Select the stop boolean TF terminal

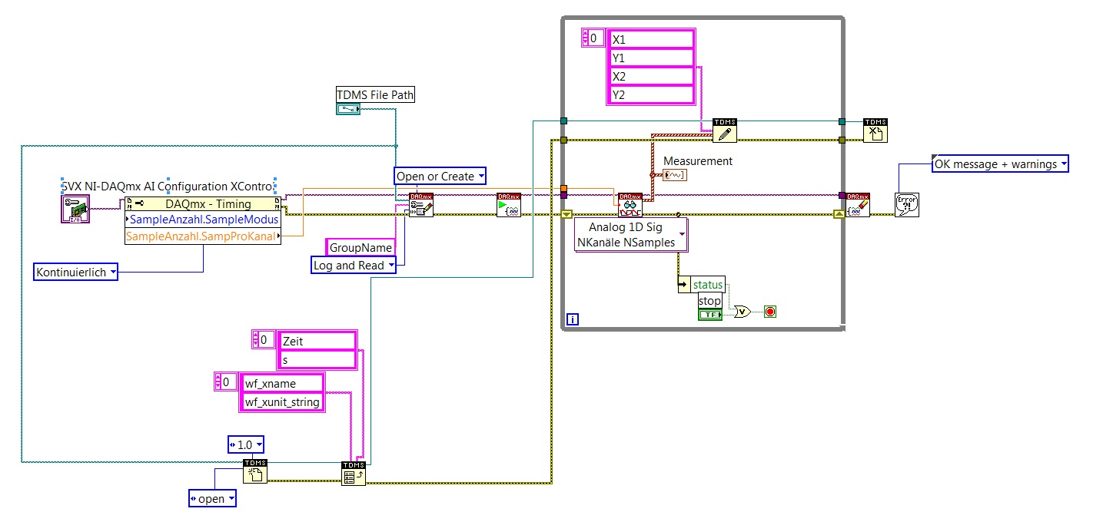(709, 315)
